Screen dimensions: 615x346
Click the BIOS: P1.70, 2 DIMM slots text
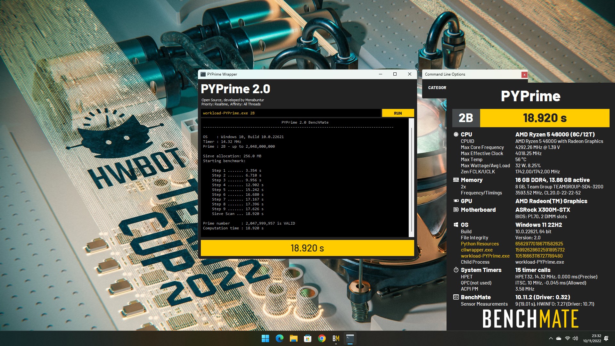click(541, 217)
